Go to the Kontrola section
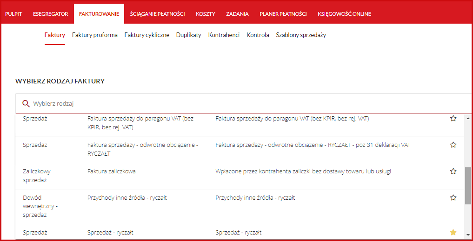473x241 pixels. click(258, 35)
